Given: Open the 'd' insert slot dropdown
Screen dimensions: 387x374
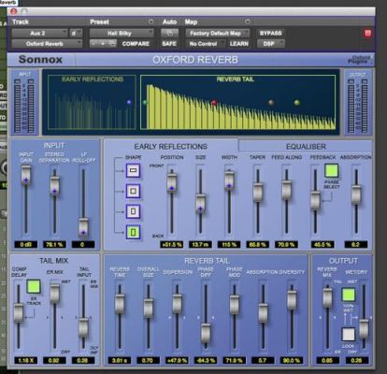Looking at the screenshot, I should coord(76,33).
